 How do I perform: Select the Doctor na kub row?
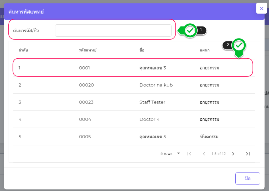[x=156, y=85]
